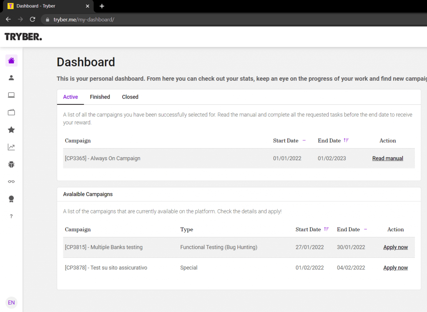Open the glasses icon in sidebar
Viewport: 427px width, 312px height.
11,181
